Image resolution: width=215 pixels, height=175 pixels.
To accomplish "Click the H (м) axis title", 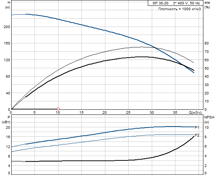I will [8, 5].
